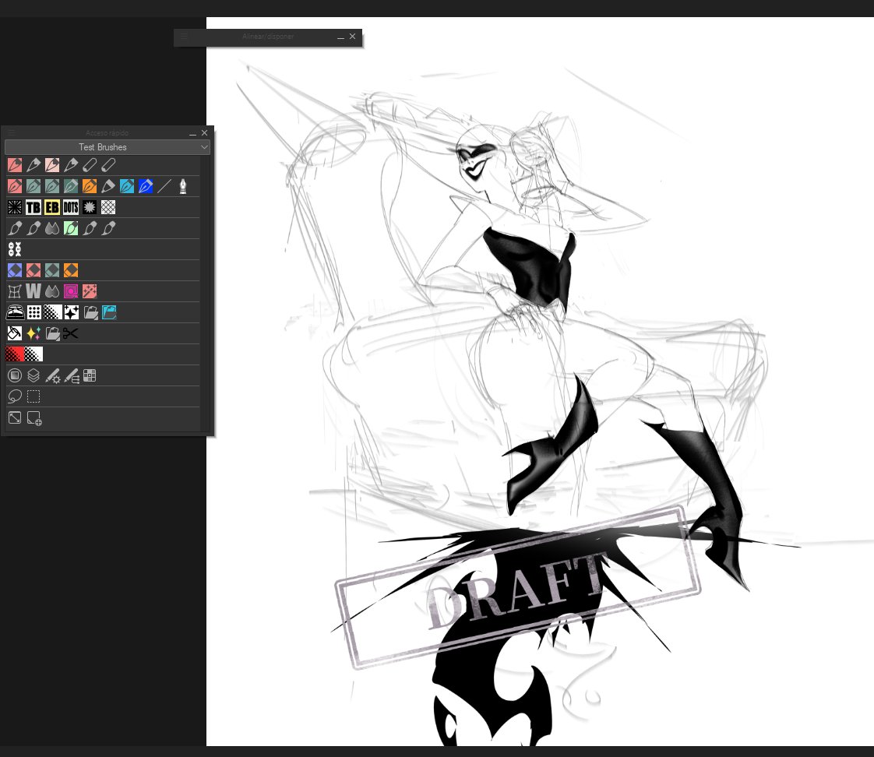Open the Test Brushes dropdown
This screenshot has height=757, width=874.
click(104, 147)
